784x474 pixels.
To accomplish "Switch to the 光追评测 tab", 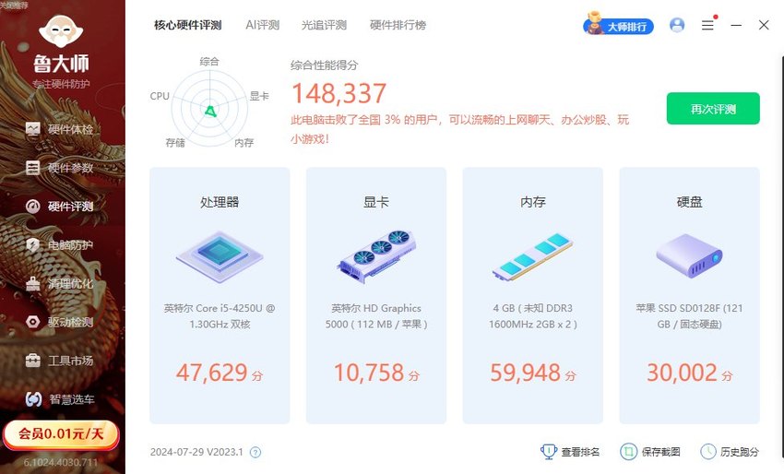I will pos(324,25).
